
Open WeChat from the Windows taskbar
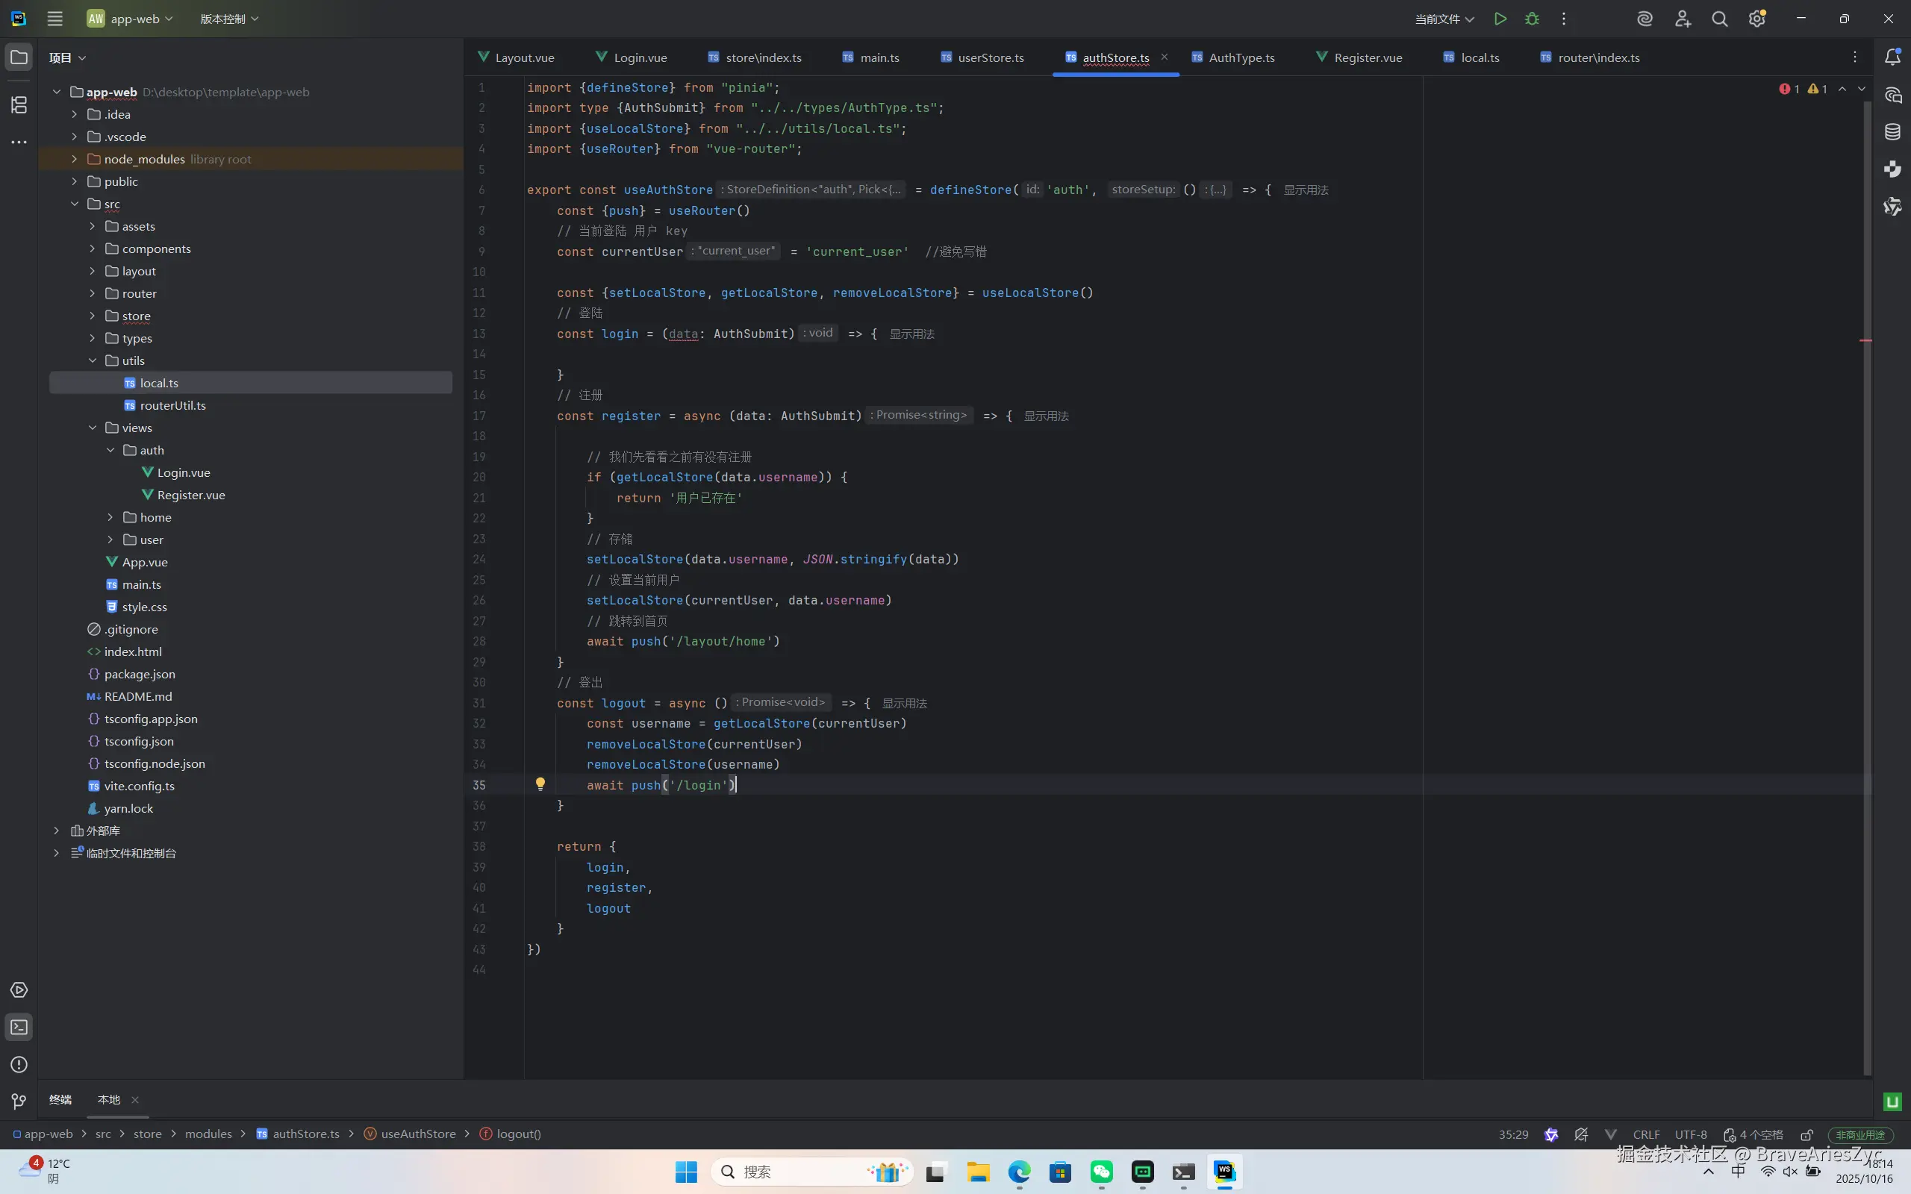tap(1102, 1172)
